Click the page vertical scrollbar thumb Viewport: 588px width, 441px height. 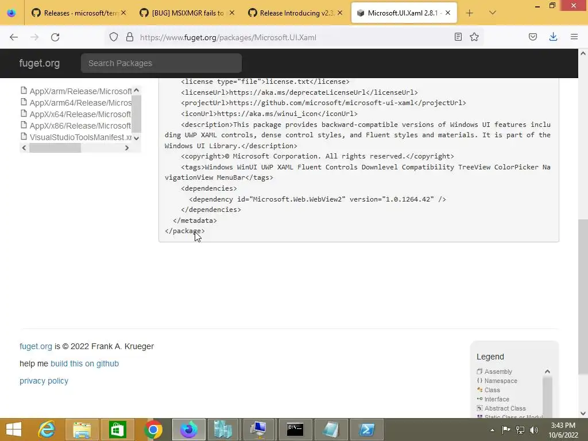tap(583, 296)
